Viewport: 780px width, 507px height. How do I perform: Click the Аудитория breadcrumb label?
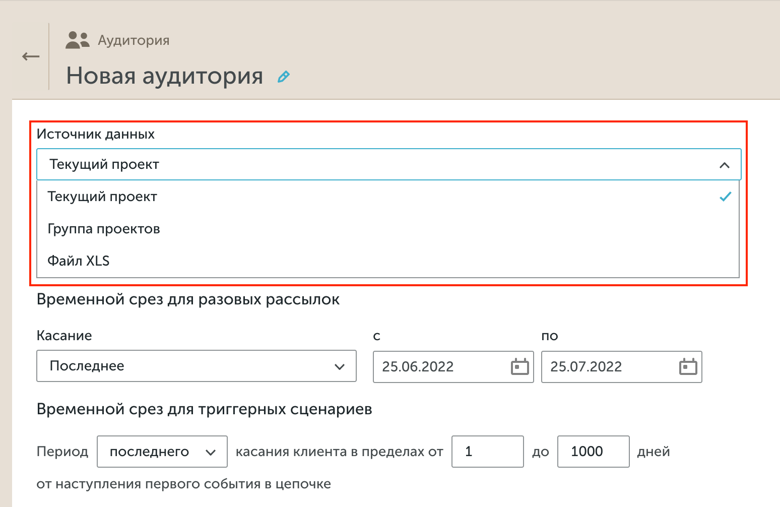(134, 40)
